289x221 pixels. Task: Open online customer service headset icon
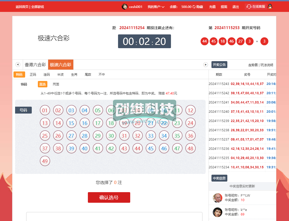click(249, 7)
